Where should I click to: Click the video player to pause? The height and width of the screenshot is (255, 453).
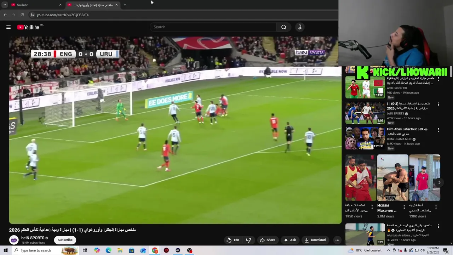coord(175,130)
